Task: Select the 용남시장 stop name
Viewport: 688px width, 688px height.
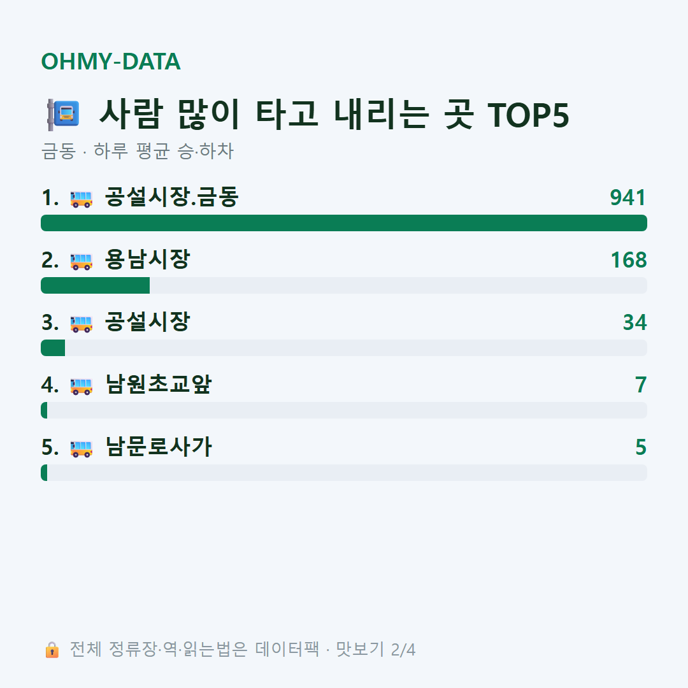Action: (x=147, y=259)
